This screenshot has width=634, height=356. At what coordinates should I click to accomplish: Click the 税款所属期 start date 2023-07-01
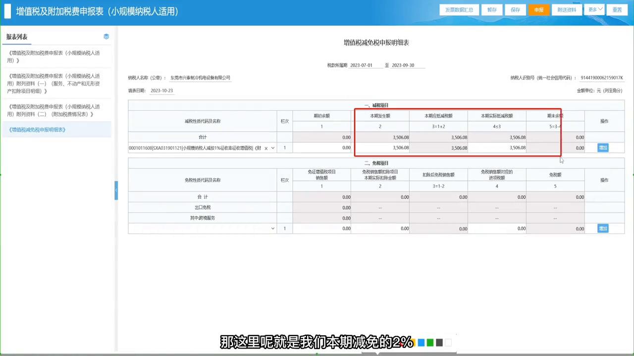click(x=361, y=65)
